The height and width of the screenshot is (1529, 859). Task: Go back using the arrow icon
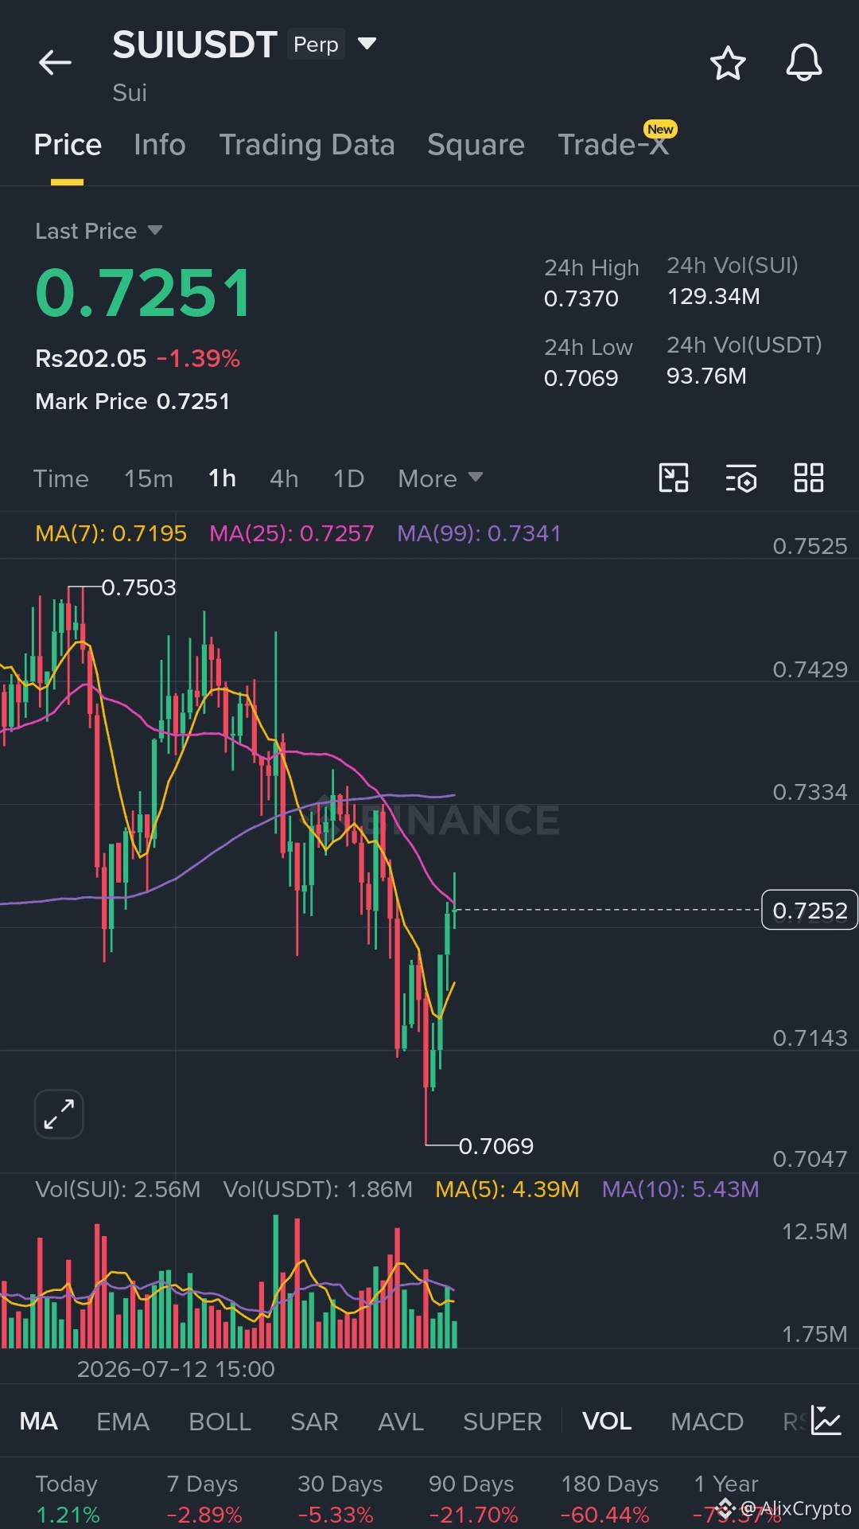click(x=55, y=62)
